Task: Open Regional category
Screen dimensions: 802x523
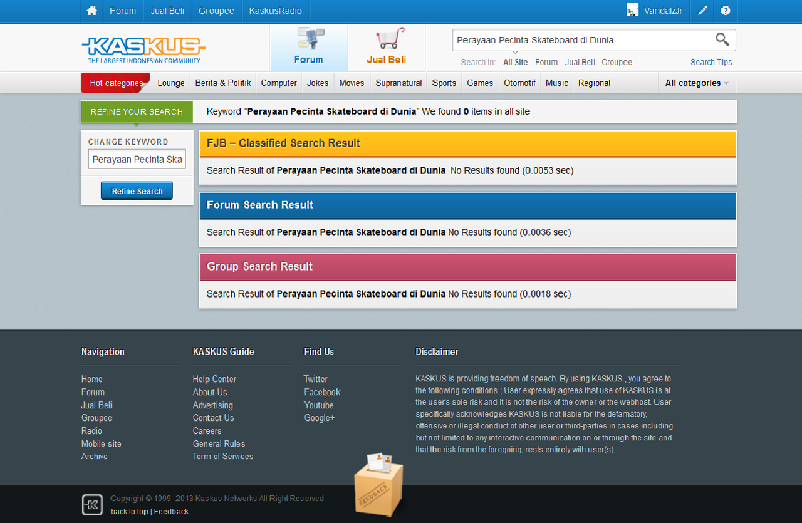Action: point(594,83)
